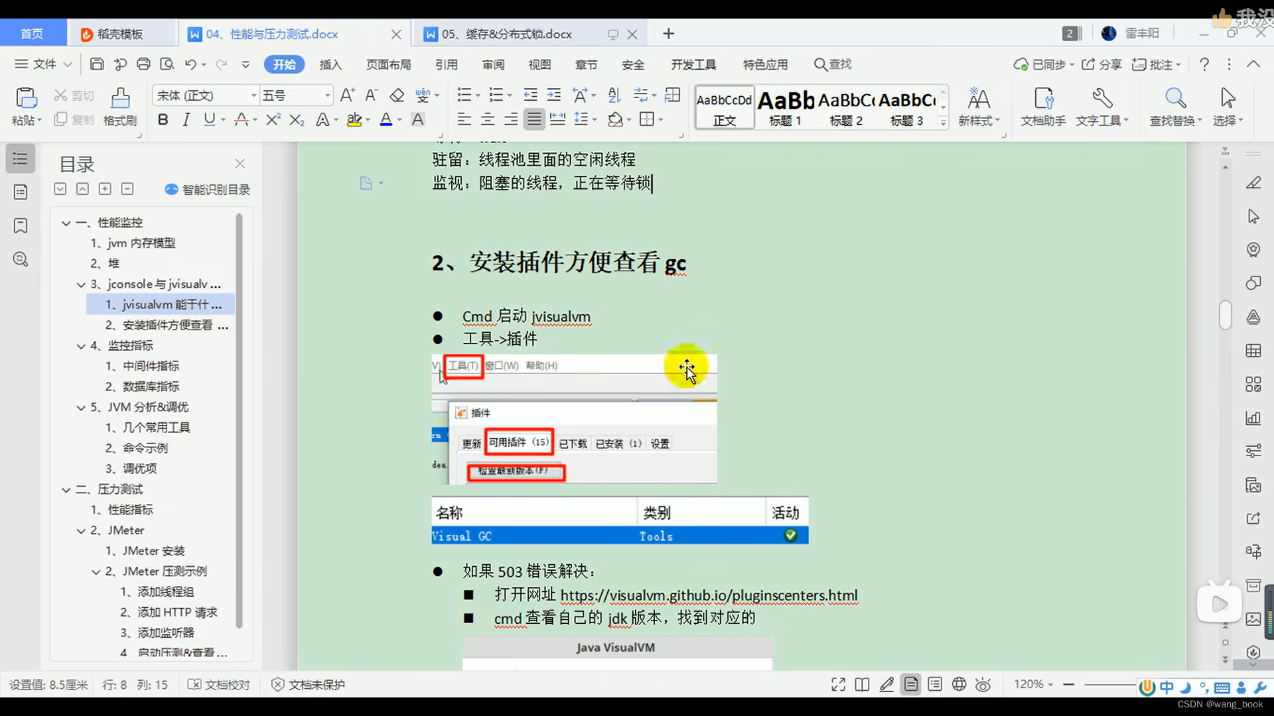Toggle Italic formatting

186,120
